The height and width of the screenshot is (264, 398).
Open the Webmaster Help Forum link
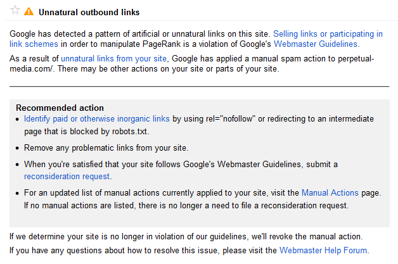323,251
